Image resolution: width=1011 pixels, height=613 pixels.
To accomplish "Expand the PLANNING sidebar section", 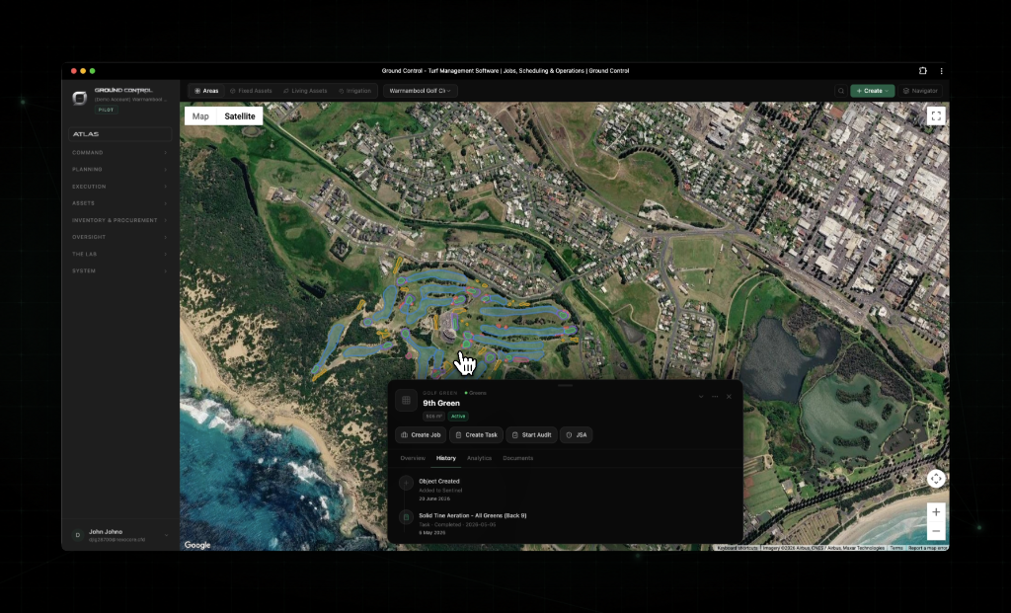I will click(119, 170).
